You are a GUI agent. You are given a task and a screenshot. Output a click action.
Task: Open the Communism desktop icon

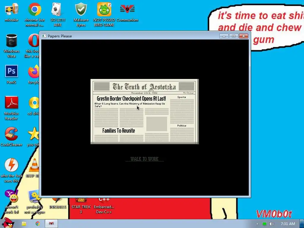coord(127,12)
